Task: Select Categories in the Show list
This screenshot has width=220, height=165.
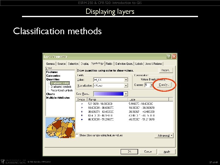Action: [53, 76]
